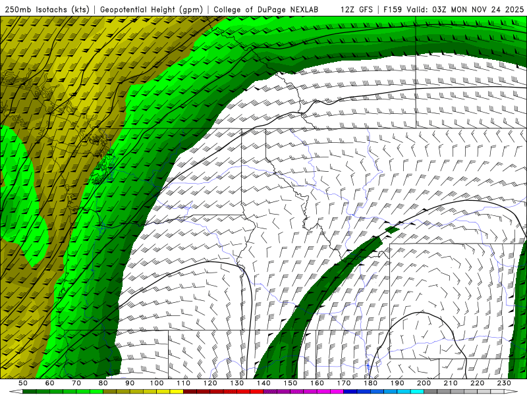
Task: Select the '12Z GFS' model run label
Action: click(x=356, y=10)
